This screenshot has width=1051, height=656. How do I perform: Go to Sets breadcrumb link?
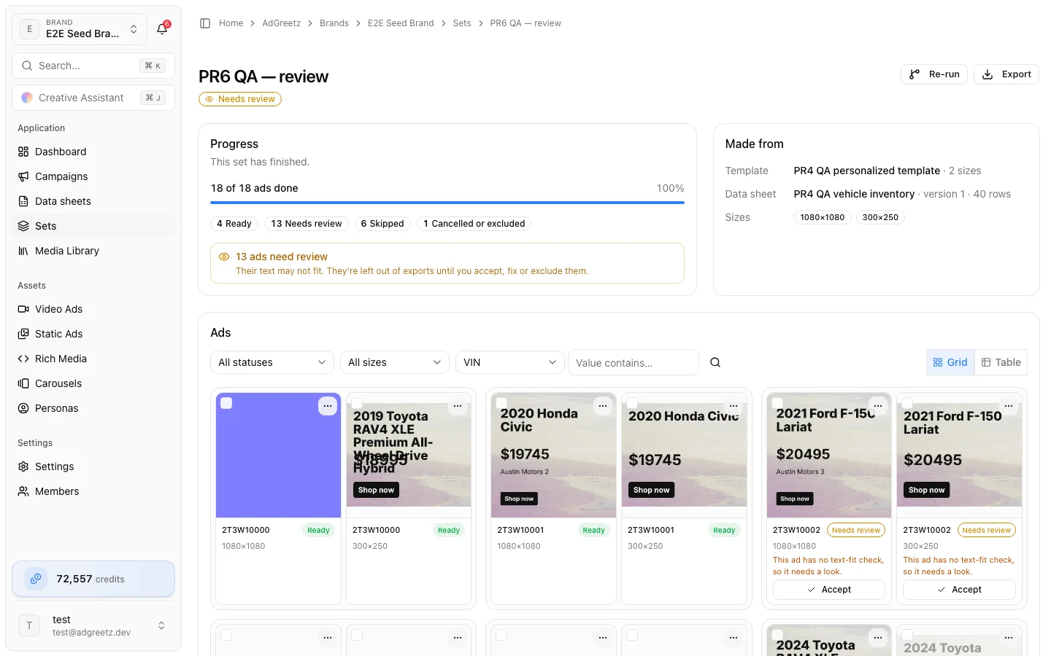[x=462, y=23]
